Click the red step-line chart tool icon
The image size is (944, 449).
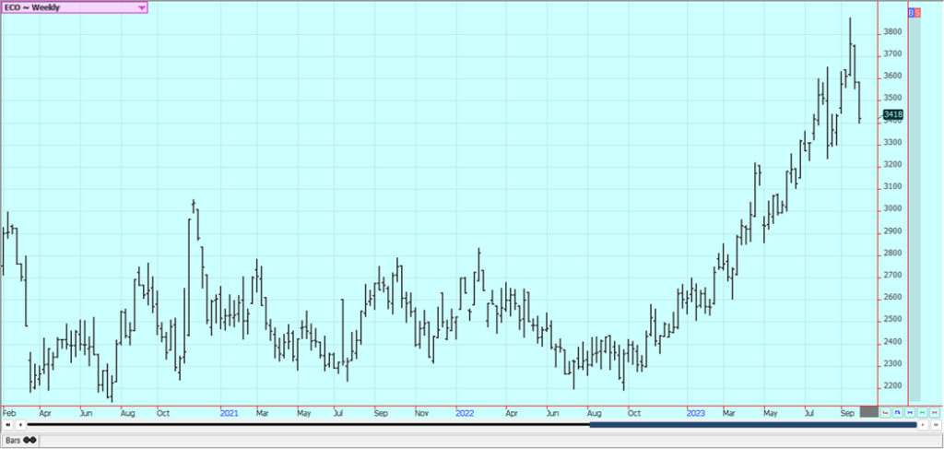886,412
